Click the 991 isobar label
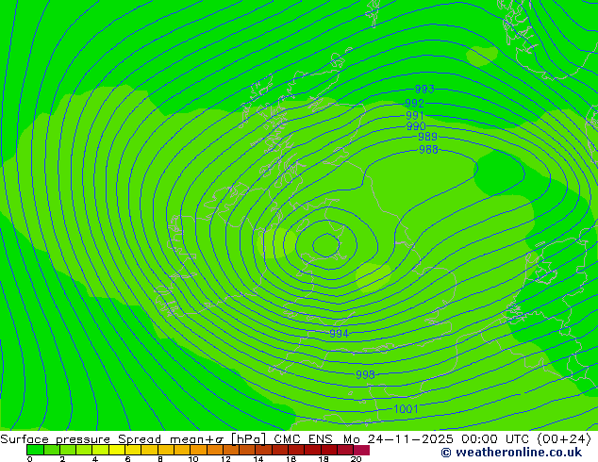 pyautogui.click(x=415, y=115)
